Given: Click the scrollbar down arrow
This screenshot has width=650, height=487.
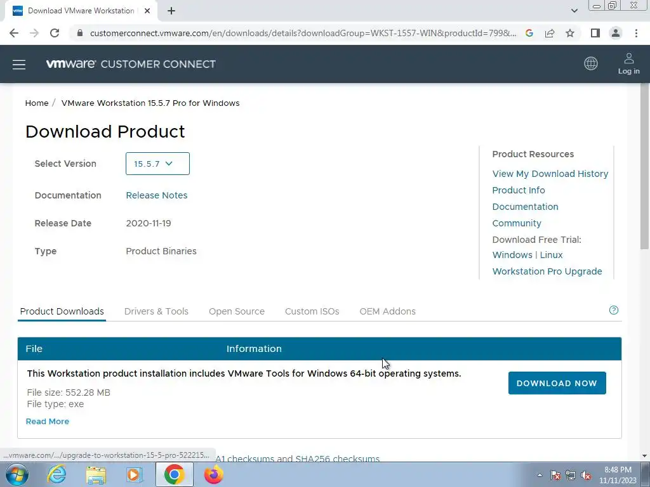Looking at the screenshot, I should coord(645,456).
